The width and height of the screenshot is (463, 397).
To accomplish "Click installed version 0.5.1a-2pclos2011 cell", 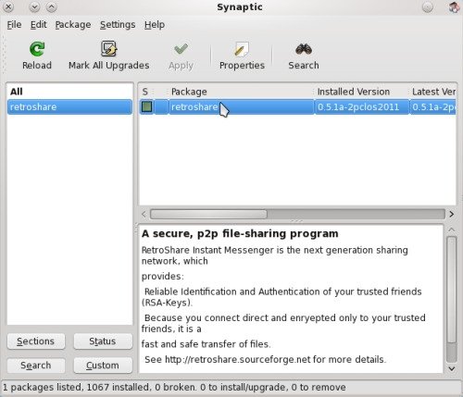I will (362, 106).
